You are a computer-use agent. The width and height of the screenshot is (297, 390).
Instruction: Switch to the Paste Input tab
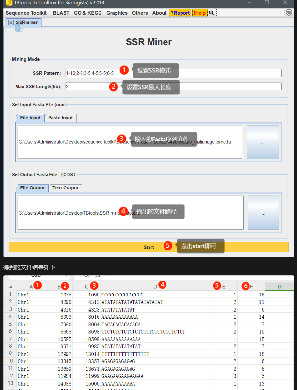[61, 118]
